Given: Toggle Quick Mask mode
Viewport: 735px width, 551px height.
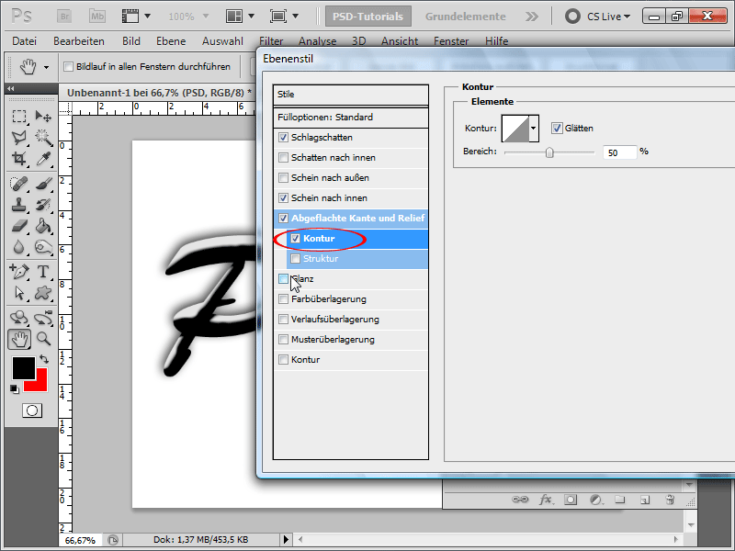Looking at the screenshot, I should coord(32,410).
